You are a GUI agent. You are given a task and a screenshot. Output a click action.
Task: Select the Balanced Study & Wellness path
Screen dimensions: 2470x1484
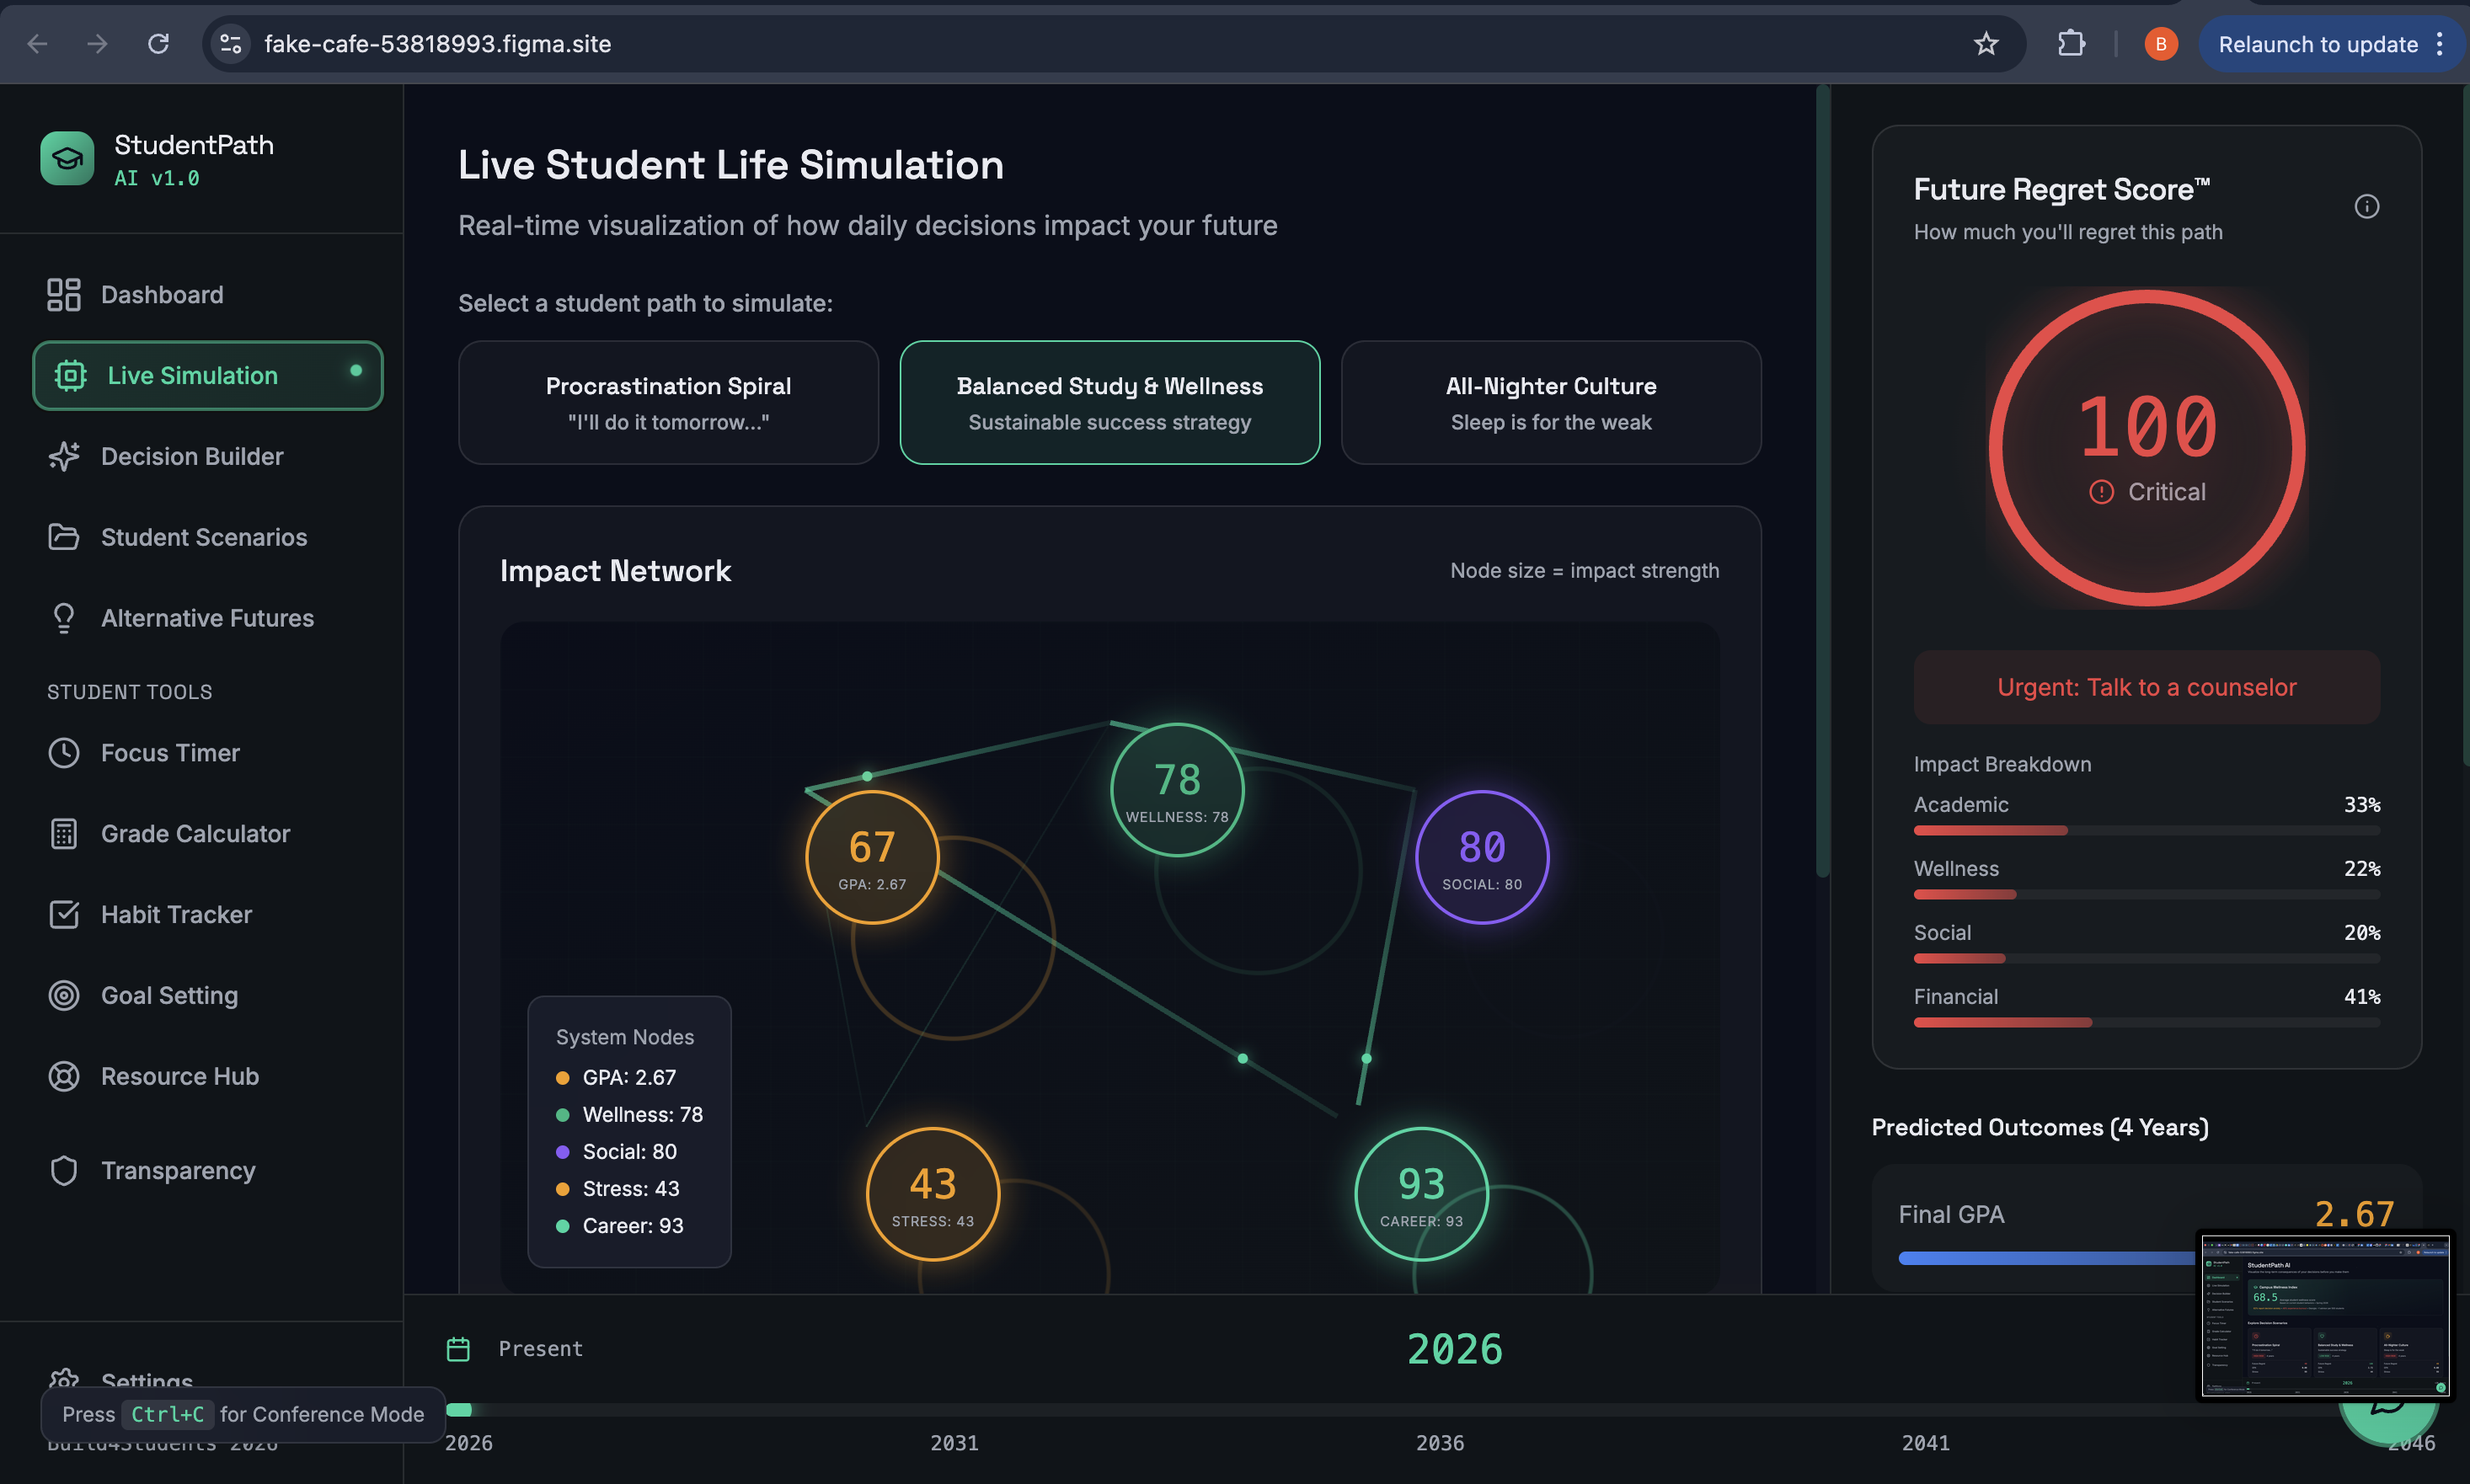tap(1109, 403)
